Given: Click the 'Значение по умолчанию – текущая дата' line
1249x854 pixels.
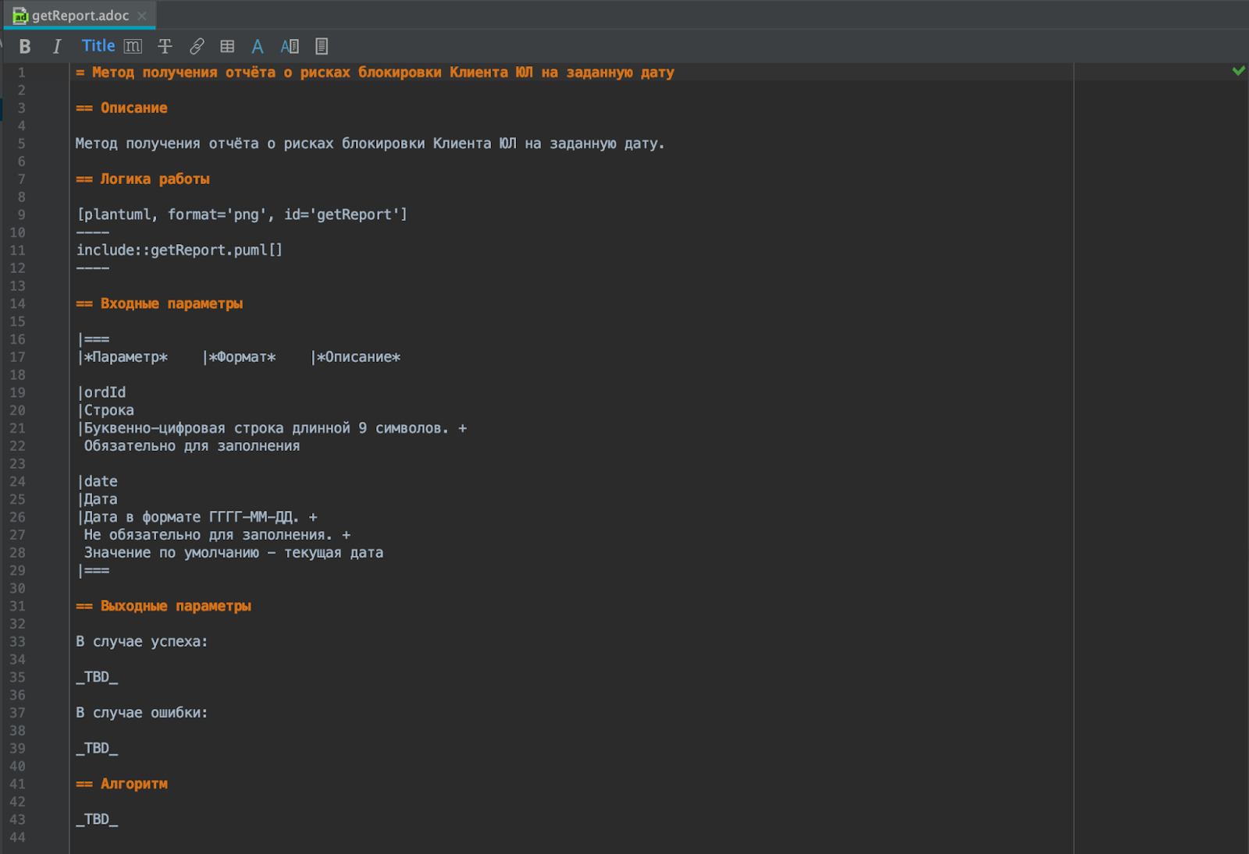Looking at the screenshot, I should coord(233,553).
